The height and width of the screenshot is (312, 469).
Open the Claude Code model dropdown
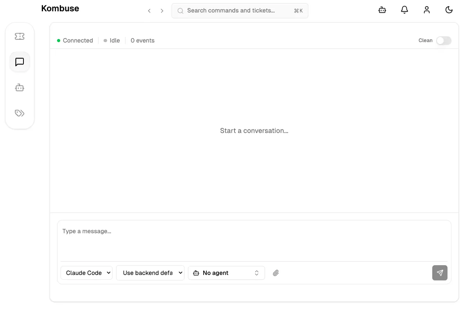tap(86, 273)
